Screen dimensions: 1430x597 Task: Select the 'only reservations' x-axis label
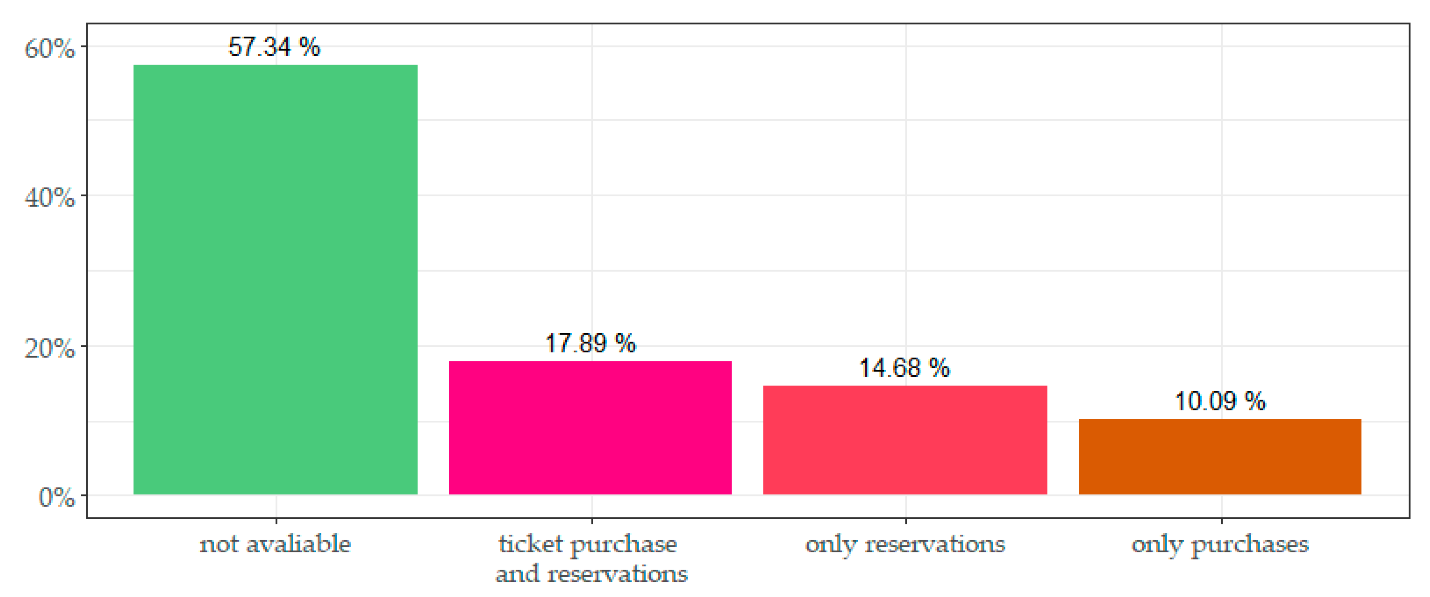pyautogui.click(x=905, y=544)
